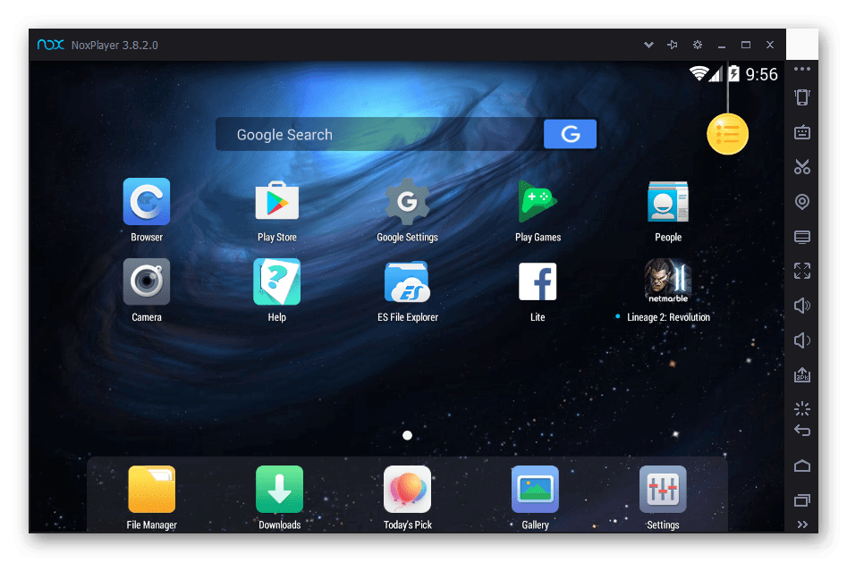Click the Android back arrow in sidebar
The width and height of the screenshot is (847, 562).
pyautogui.click(x=801, y=431)
